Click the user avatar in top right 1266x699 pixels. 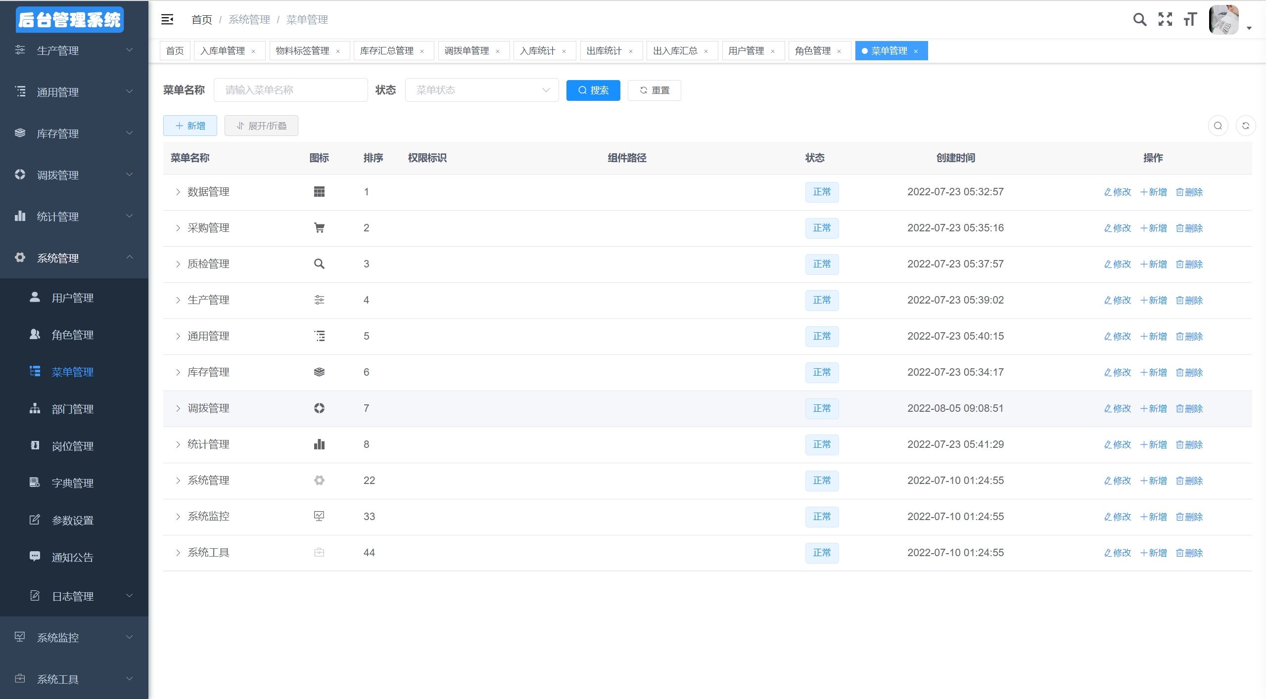pyautogui.click(x=1223, y=20)
